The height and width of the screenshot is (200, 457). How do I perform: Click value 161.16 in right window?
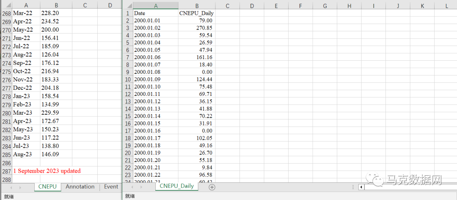click(x=197, y=57)
